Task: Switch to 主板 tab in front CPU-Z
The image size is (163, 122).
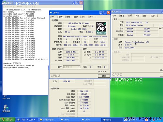Action: pyautogui.click(x=68, y=17)
